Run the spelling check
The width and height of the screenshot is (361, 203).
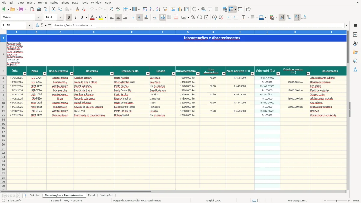tap(118, 9)
